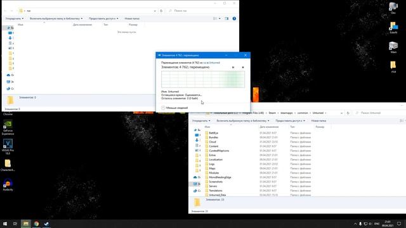Open view options arrow in top window
Screen dimensions: 406x228
(219, 18)
